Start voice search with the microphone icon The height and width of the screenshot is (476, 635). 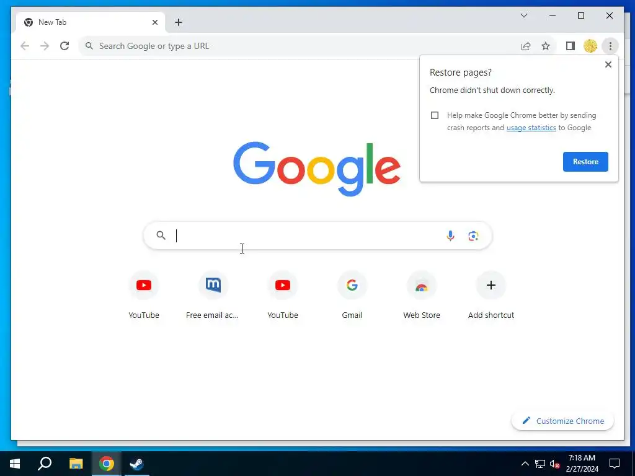tap(450, 236)
